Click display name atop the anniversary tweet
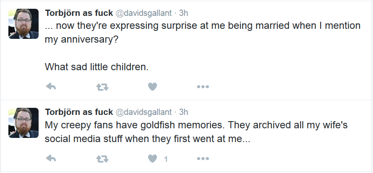This screenshot has width=373, height=173. coord(79,13)
